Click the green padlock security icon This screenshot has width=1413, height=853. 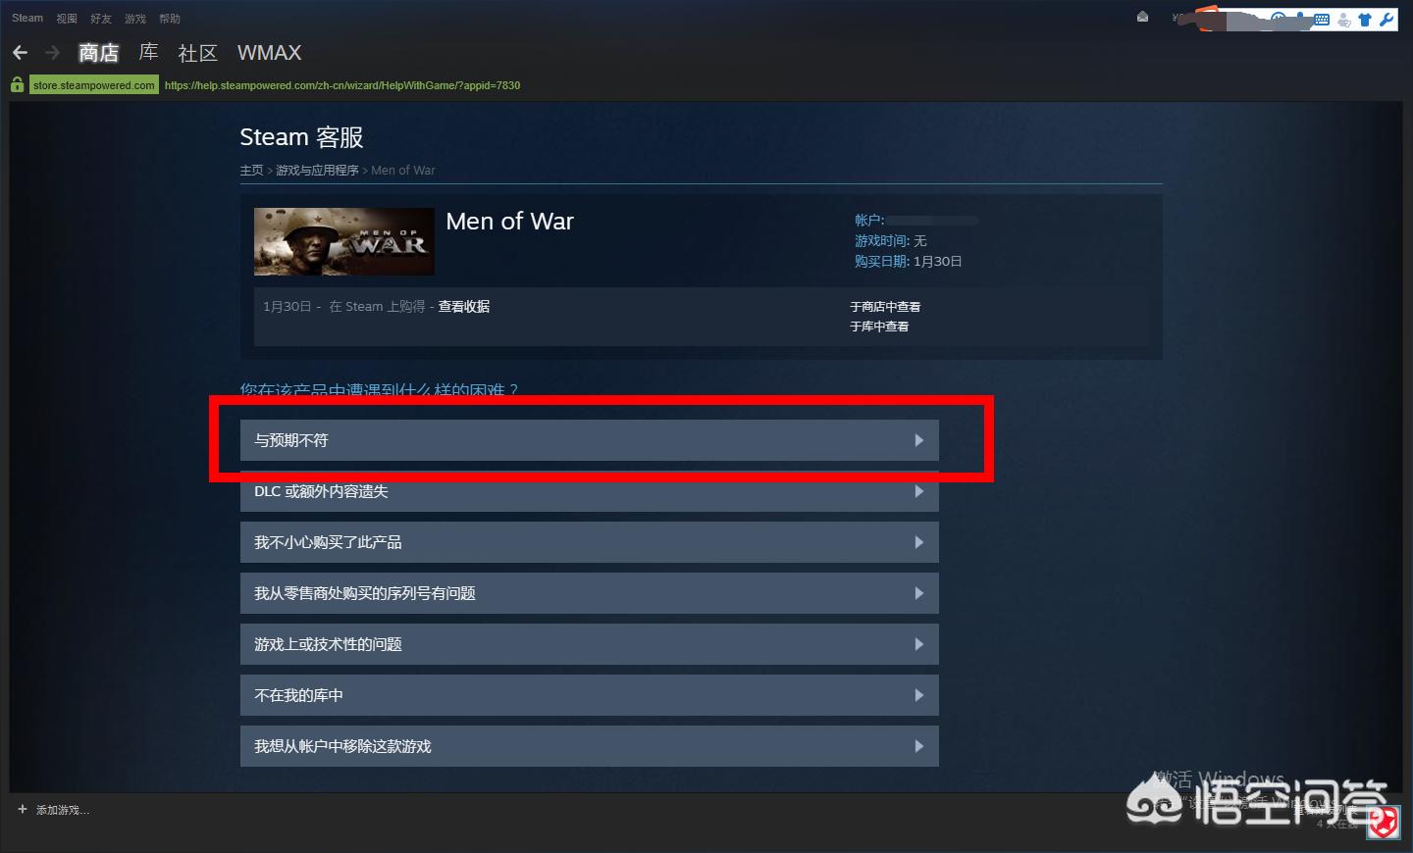pos(17,85)
